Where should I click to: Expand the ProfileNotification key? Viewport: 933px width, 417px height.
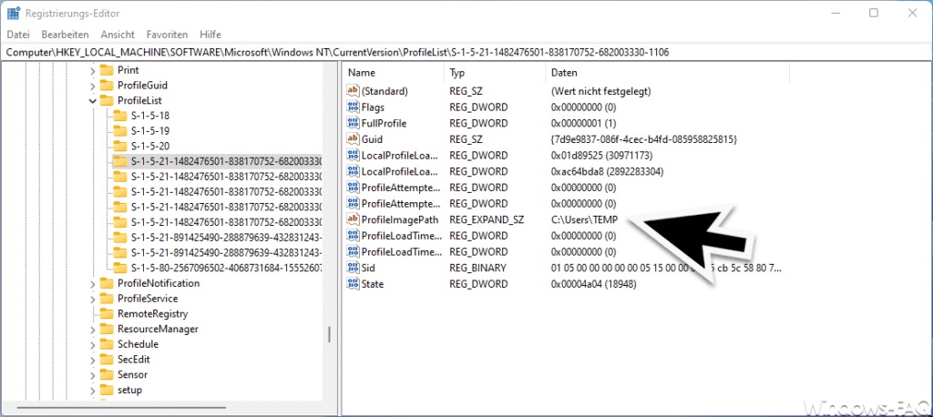point(92,283)
